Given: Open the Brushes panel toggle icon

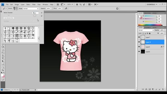Looking at the screenshot, I should coord(117,9).
